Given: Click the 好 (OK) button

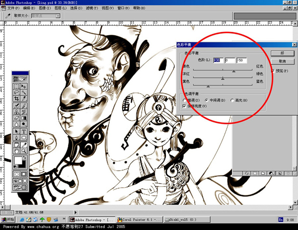Looking at the screenshot, I should click(283, 53).
